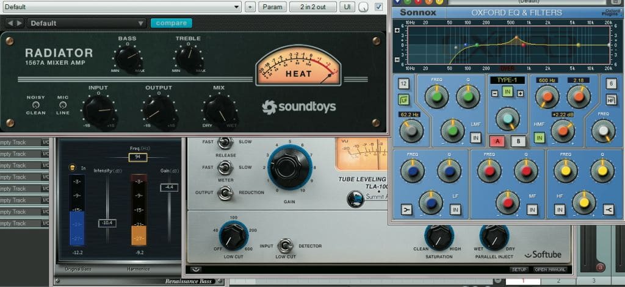Click the Radiator OUTPUT knob
The image size is (625, 287).
pos(159,110)
